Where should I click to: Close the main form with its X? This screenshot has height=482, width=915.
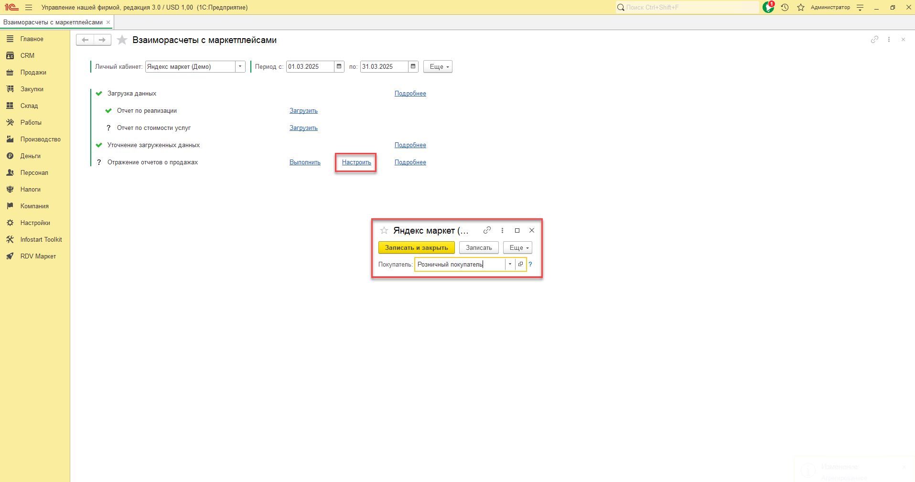[903, 40]
